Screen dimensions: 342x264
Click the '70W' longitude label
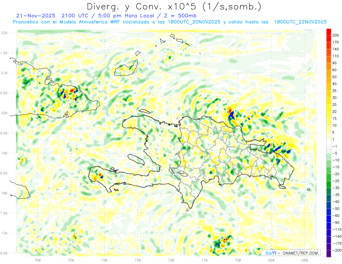point(238,260)
